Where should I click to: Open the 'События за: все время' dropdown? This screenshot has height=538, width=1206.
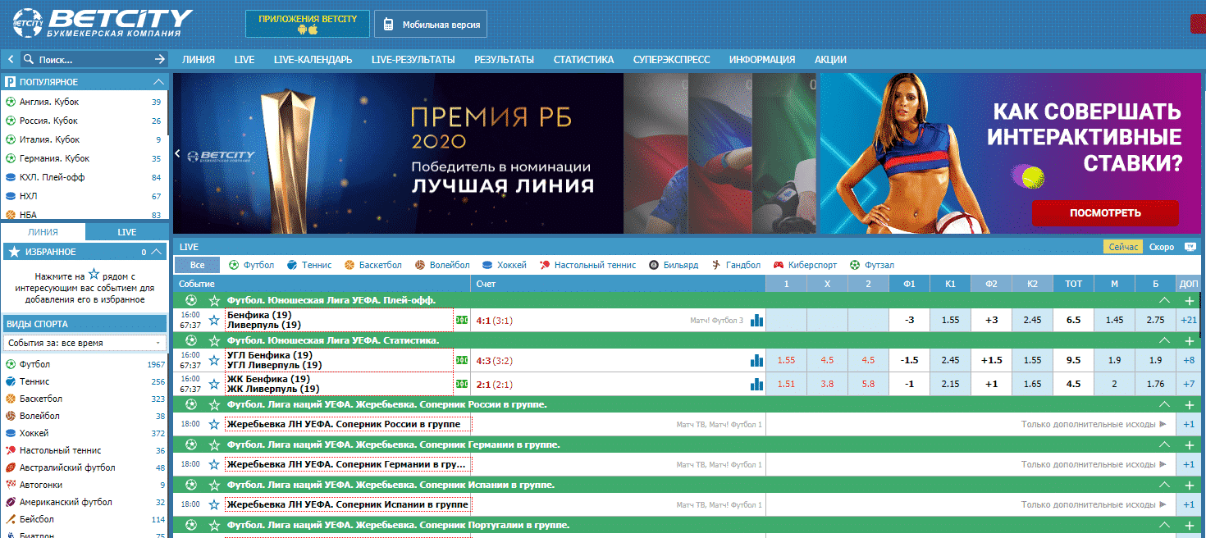click(85, 341)
